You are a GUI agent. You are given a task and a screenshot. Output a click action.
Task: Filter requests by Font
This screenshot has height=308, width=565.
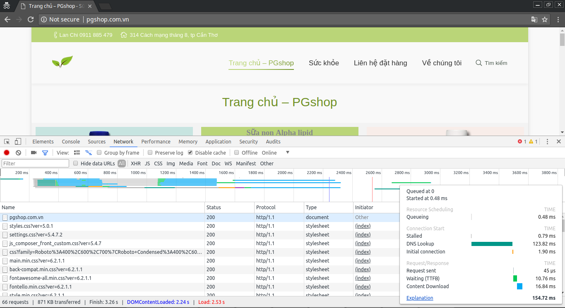click(x=202, y=163)
